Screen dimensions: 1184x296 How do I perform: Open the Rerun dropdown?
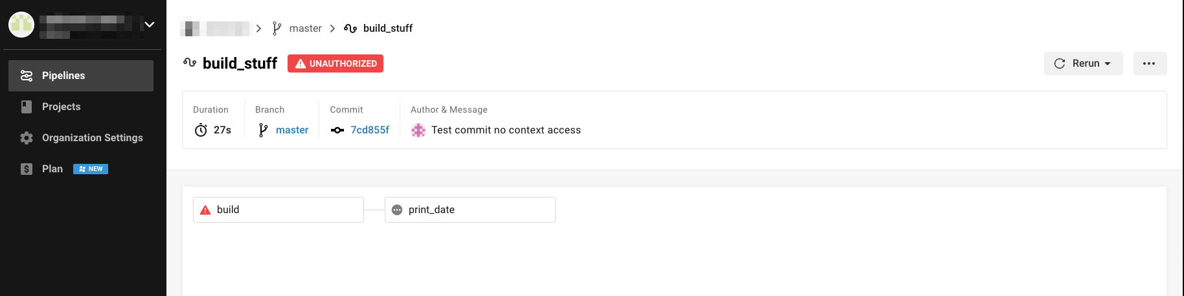point(1083,63)
